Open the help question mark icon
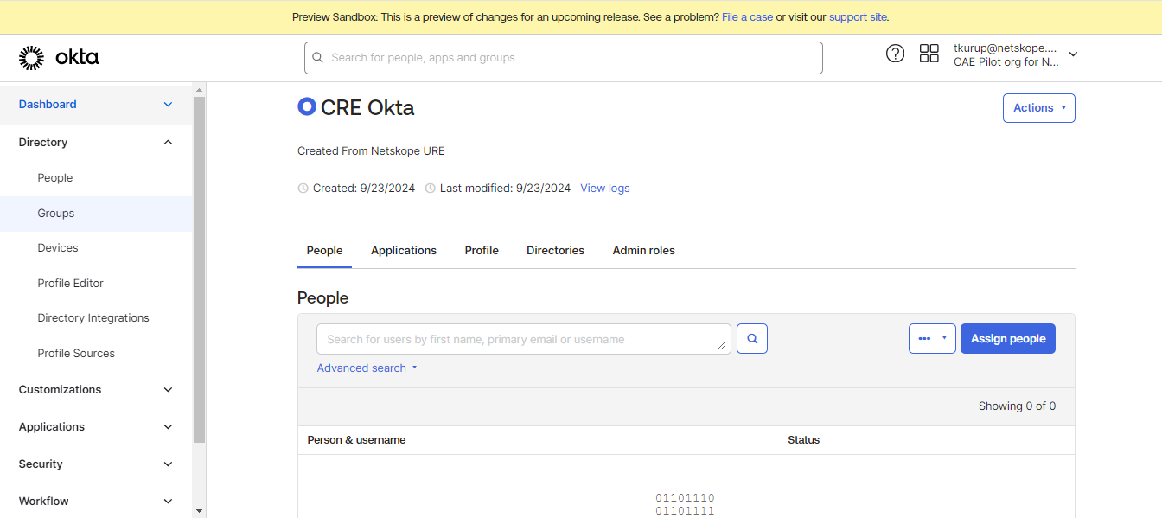The width and height of the screenshot is (1162, 518). point(896,54)
